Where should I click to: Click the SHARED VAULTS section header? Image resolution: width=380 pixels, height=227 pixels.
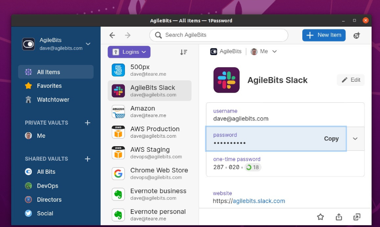(46, 159)
